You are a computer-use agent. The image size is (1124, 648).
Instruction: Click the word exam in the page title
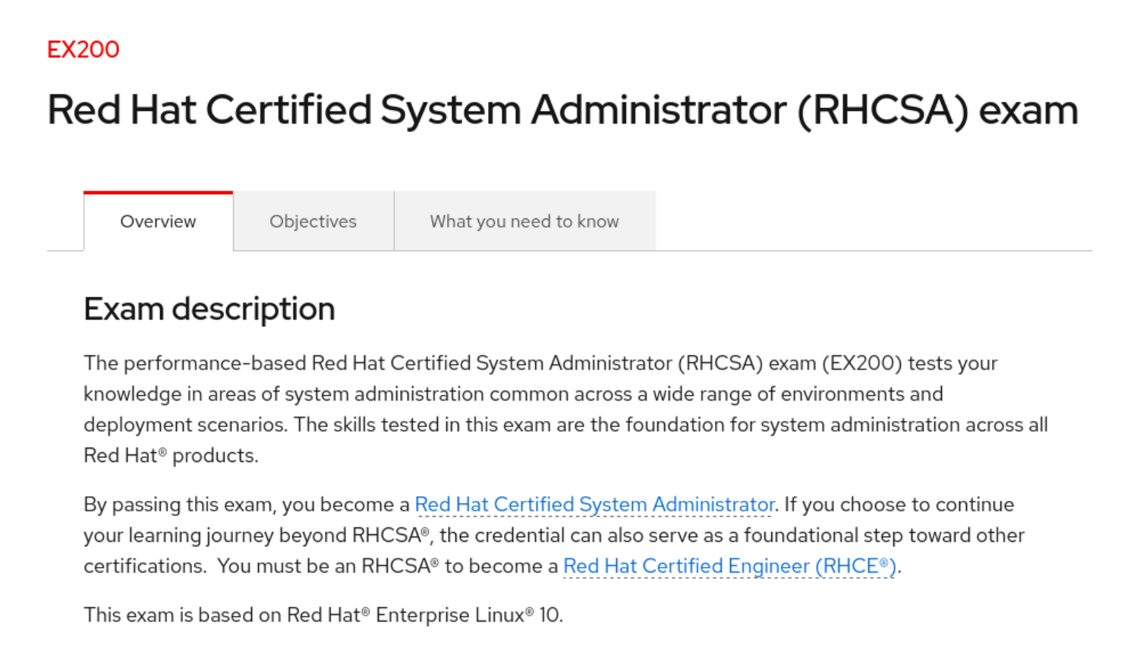point(1028,112)
